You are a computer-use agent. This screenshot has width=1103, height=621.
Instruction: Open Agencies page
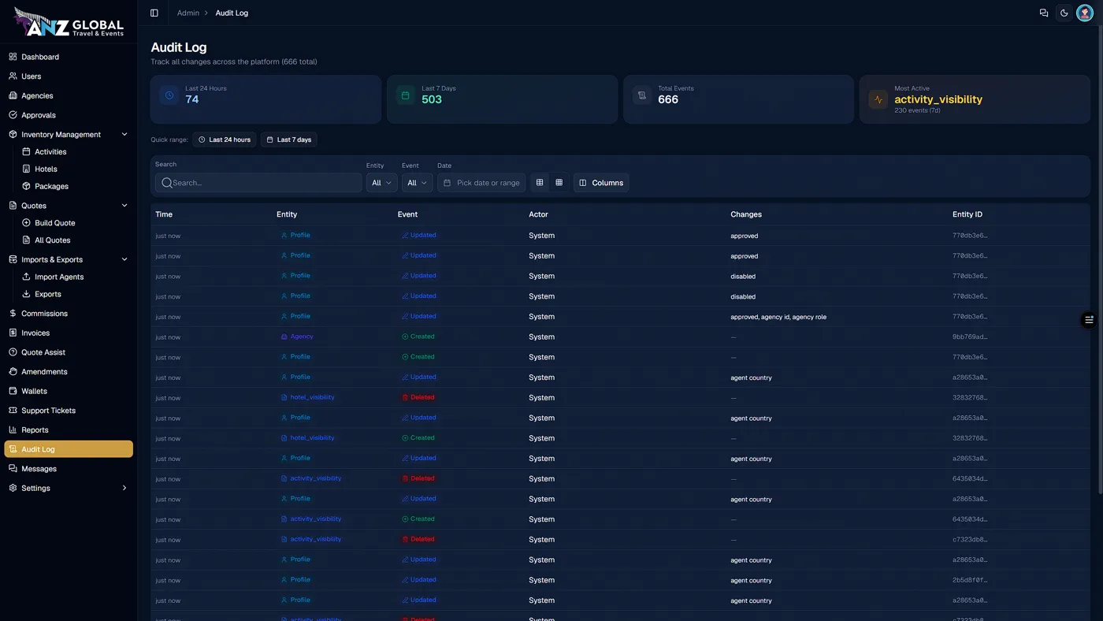click(x=69, y=95)
